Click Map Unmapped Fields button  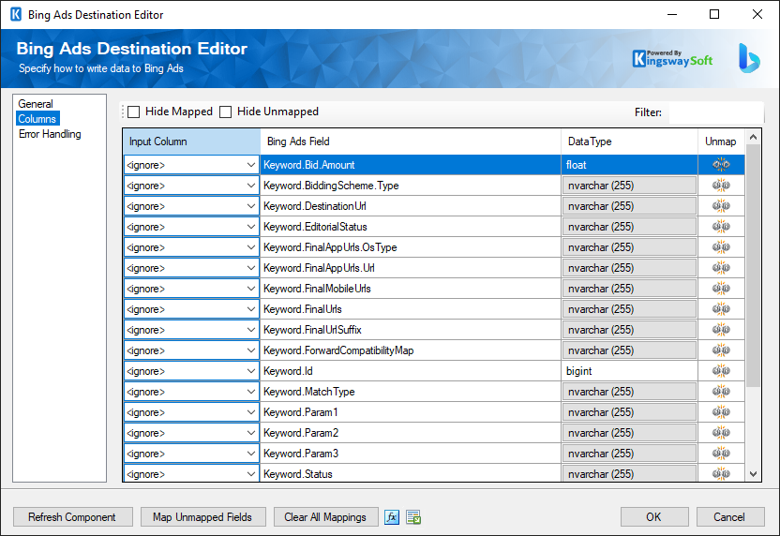tap(202, 517)
